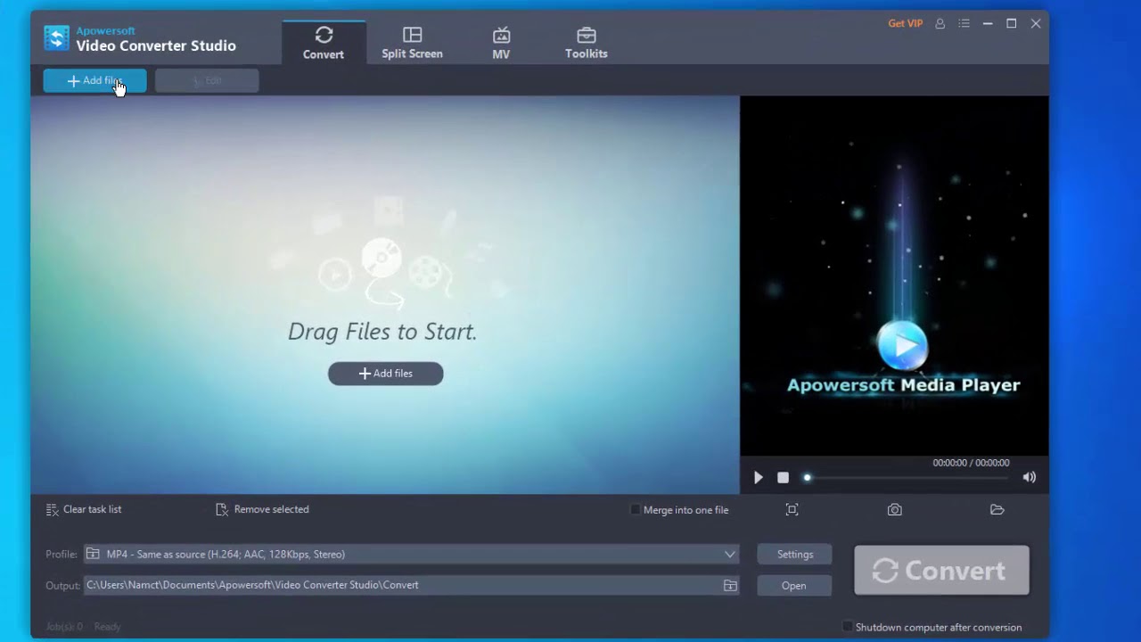This screenshot has height=642, width=1141.
Task: Toggle fullscreen preview icon
Action: point(792,509)
